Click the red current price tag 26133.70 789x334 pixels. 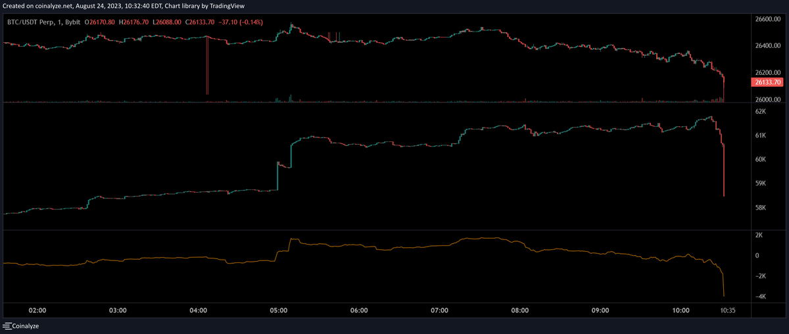click(766, 82)
